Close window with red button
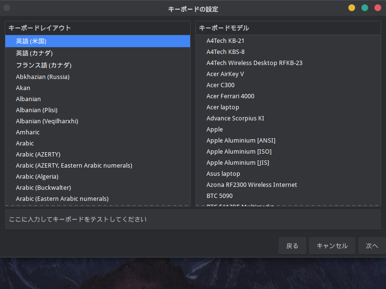 click(x=378, y=8)
